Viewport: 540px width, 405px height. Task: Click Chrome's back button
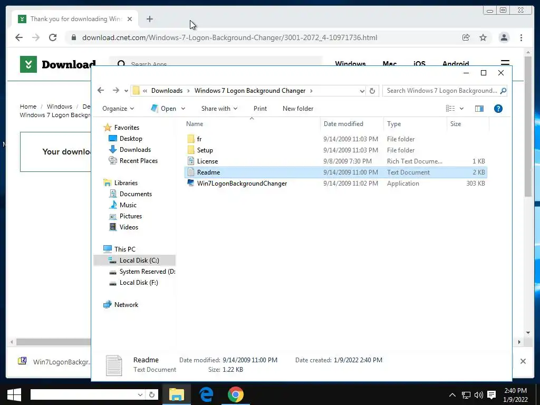[x=19, y=37]
